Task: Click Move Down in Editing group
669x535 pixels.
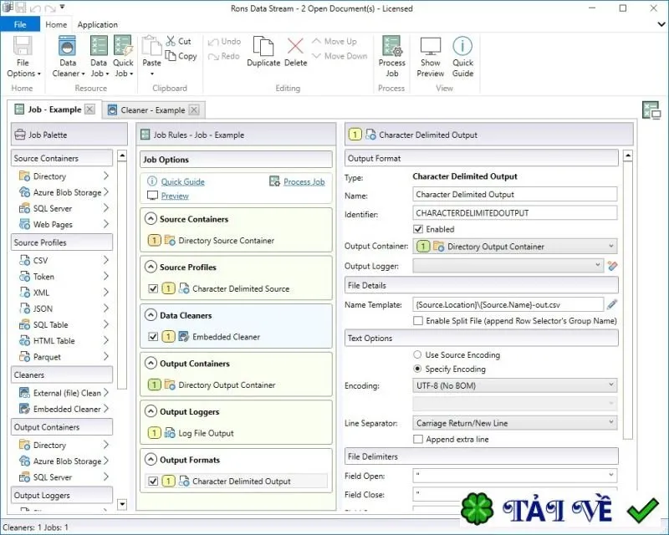Action: click(x=340, y=56)
